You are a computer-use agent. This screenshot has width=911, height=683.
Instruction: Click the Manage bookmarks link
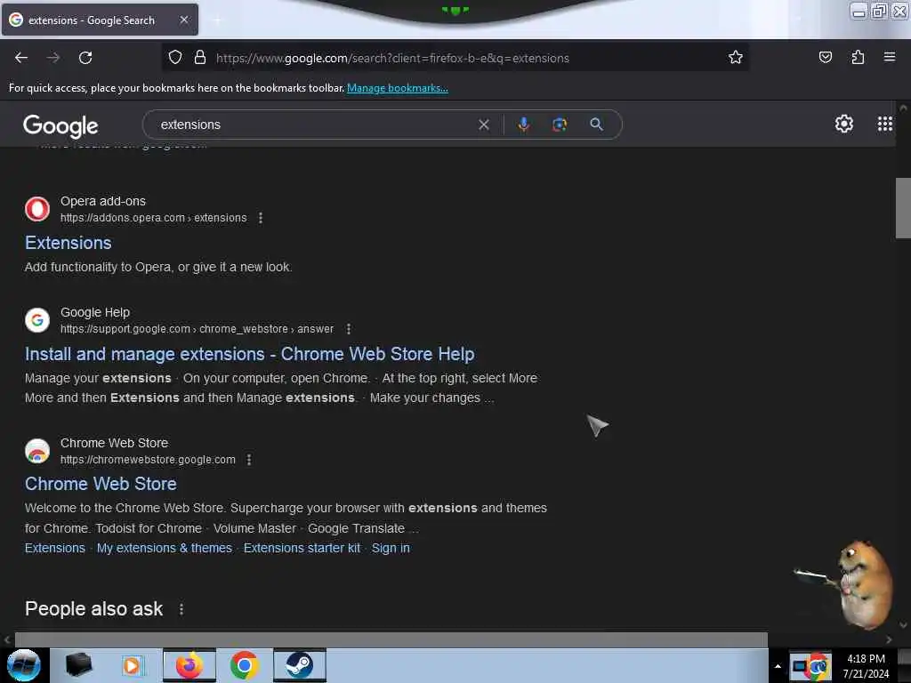point(398,88)
